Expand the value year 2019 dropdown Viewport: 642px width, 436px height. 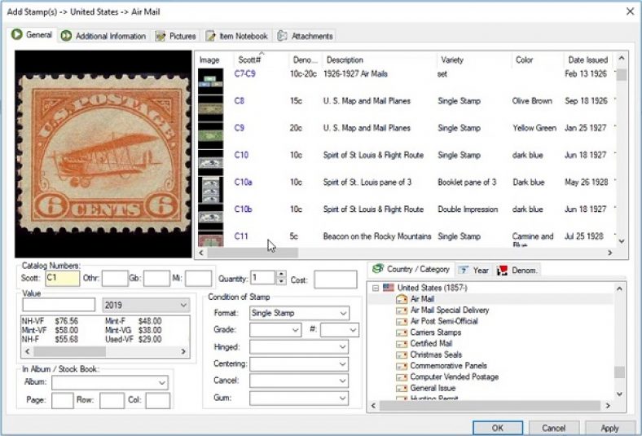click(182, 305)
